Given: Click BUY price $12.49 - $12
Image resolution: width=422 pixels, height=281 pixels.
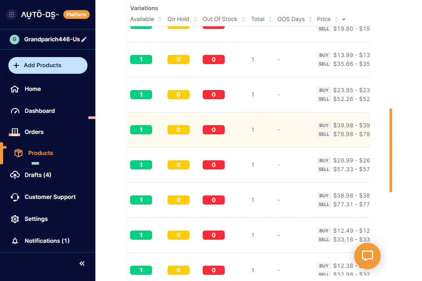Looking at the screenshot, I should point(352,231).
